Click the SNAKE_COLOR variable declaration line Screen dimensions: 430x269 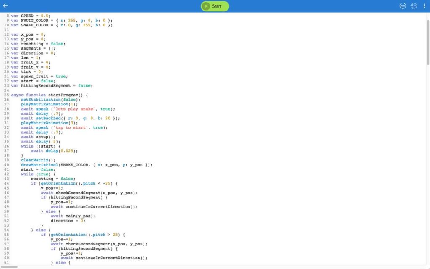click(62, 25)
